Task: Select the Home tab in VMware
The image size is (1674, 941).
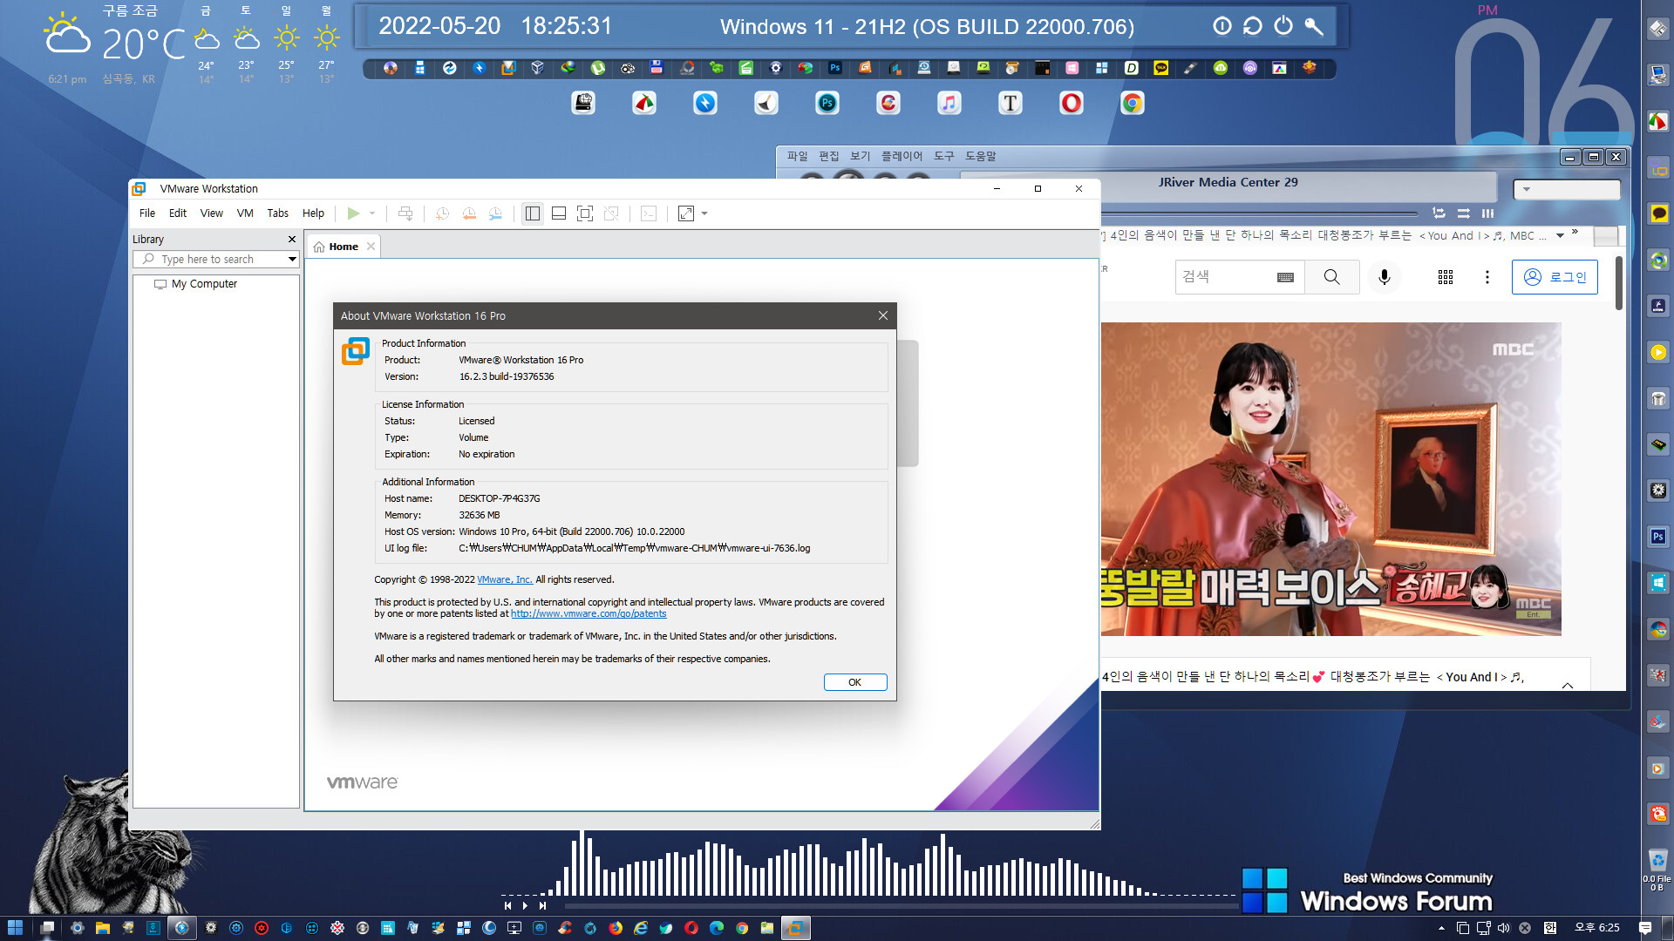Action: 344,247
